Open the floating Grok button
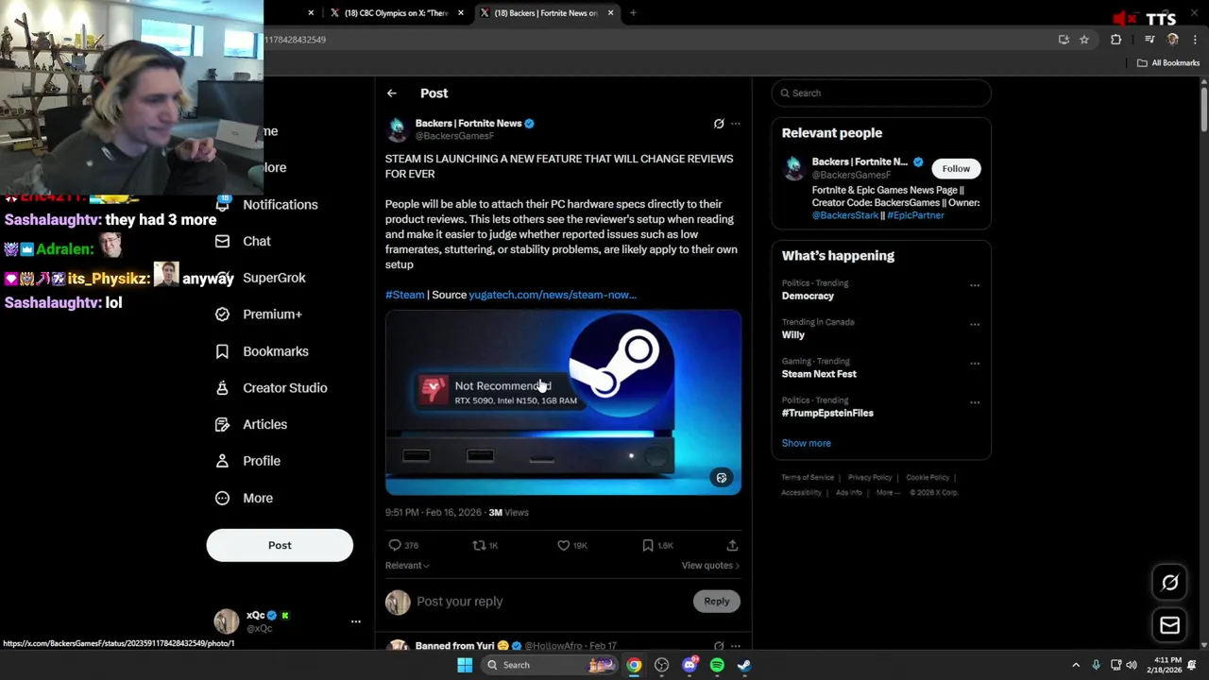The image size is (1209, 680). click(1169, 583)
